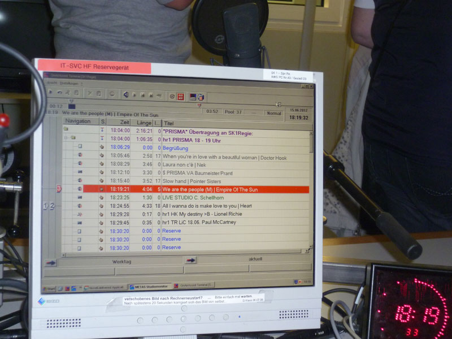
Task: Click the page icon in the Begrüßung row
Action: (80, 146)
